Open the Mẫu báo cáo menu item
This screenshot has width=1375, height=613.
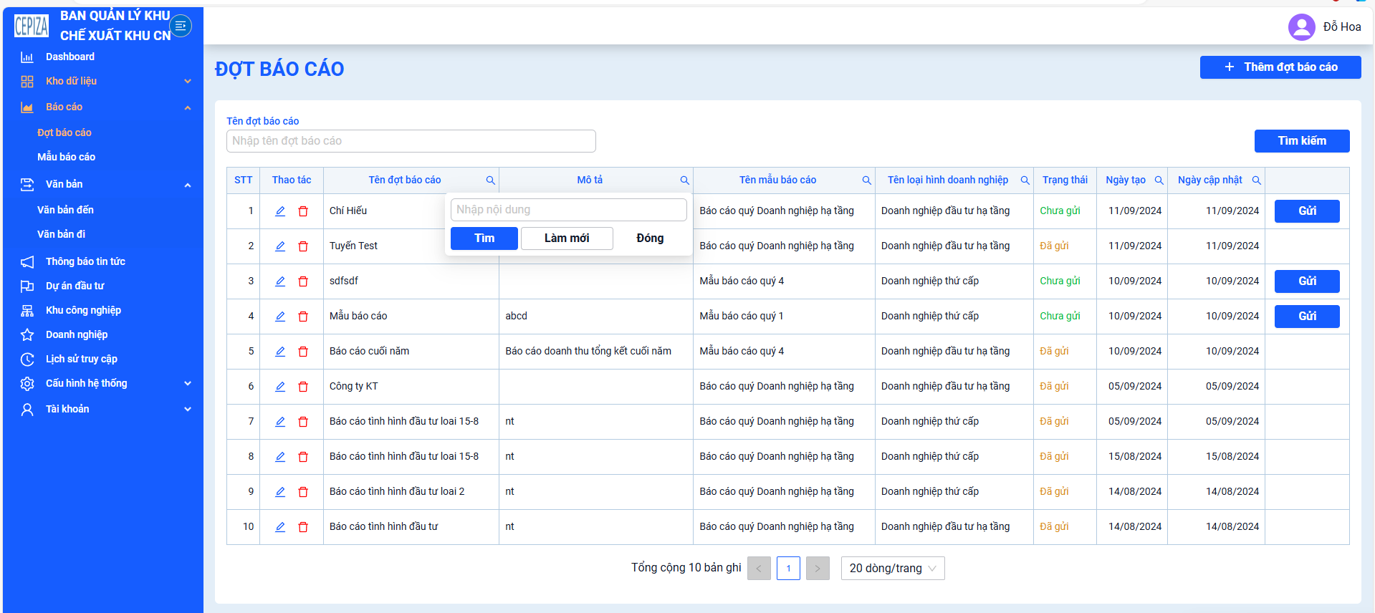pos(66,157)
